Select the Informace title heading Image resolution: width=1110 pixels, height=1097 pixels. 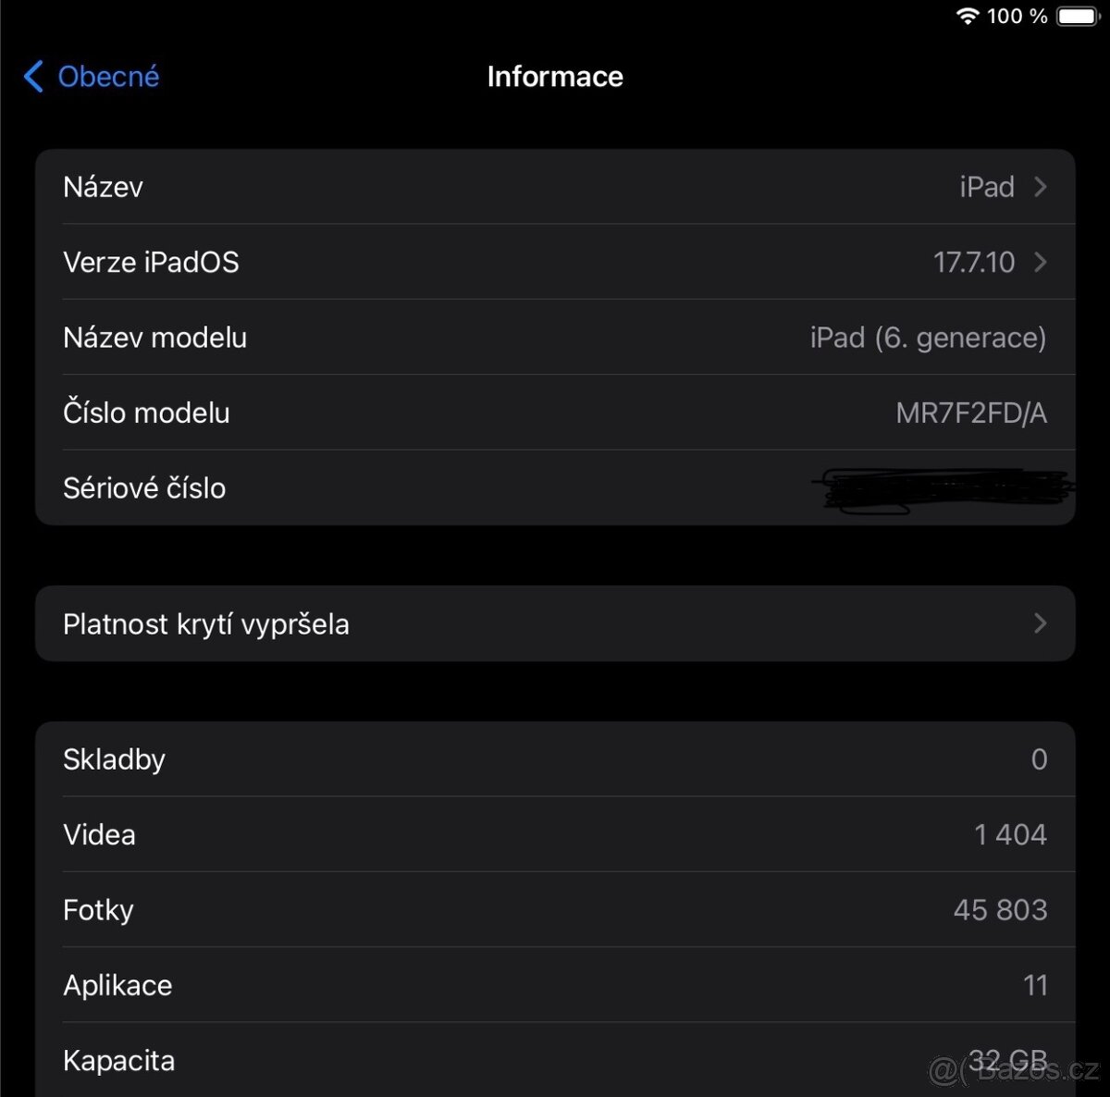tap(554, 76)
